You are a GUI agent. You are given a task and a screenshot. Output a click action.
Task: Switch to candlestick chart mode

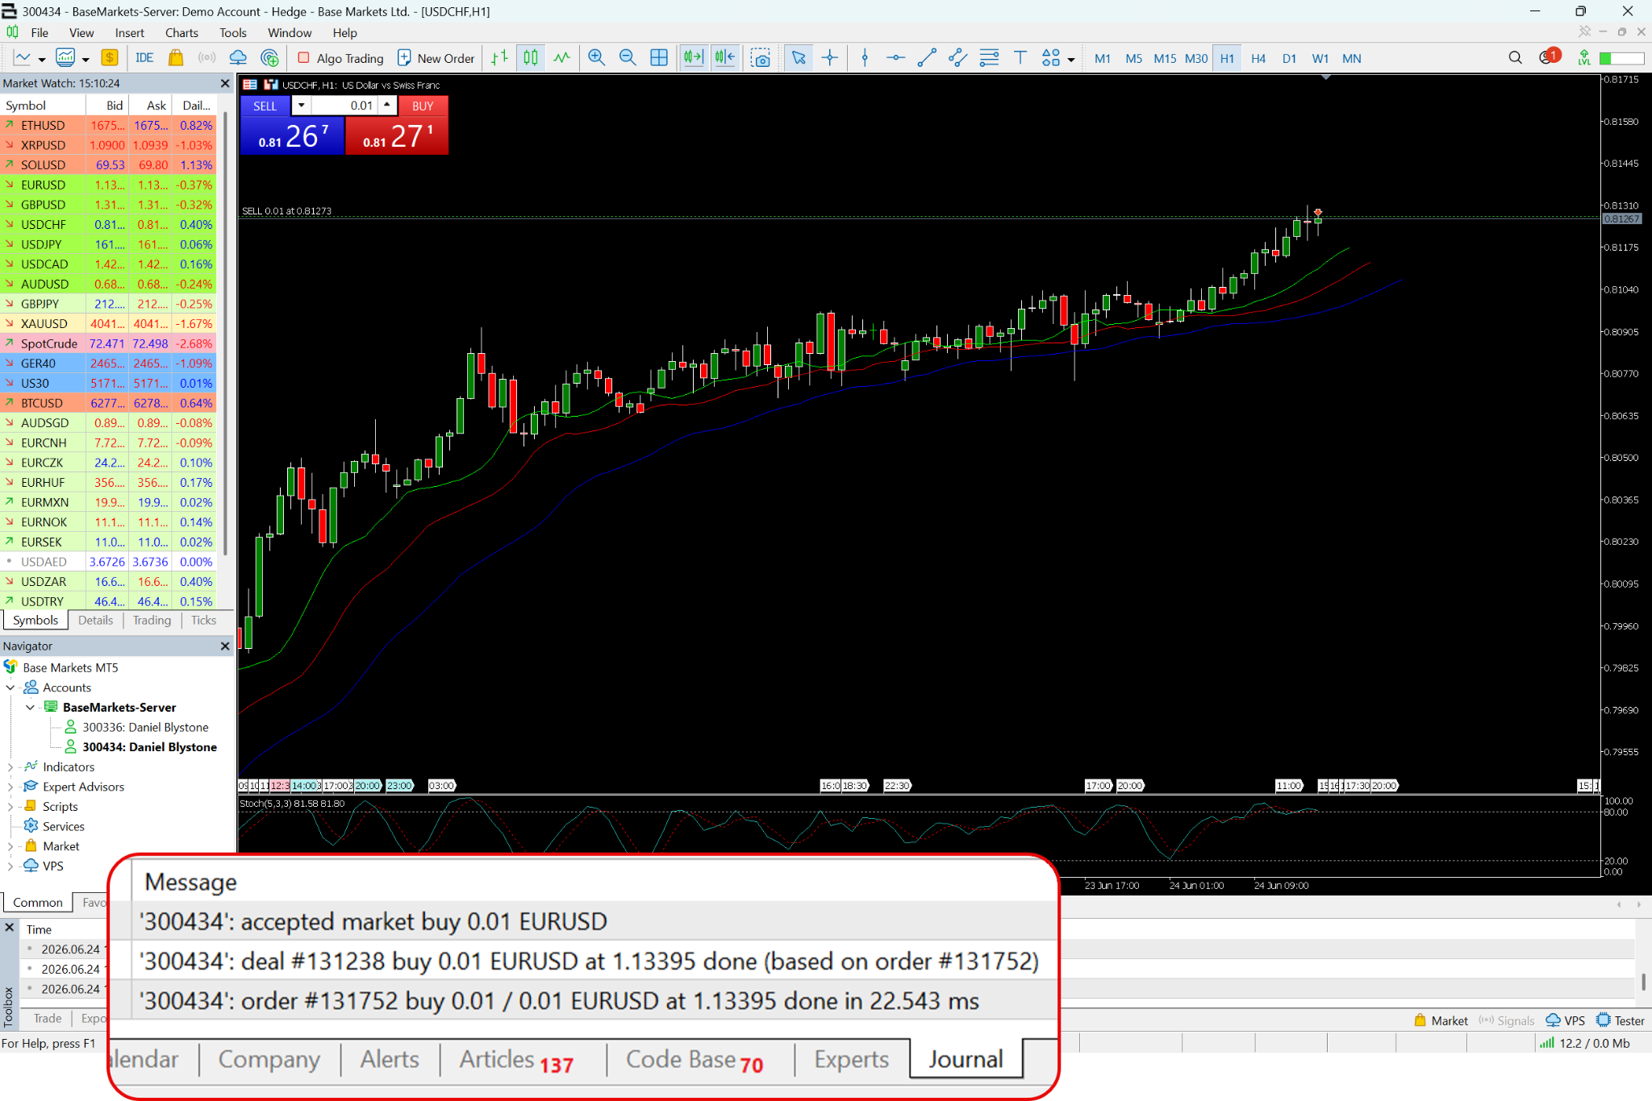pos(531,58)
